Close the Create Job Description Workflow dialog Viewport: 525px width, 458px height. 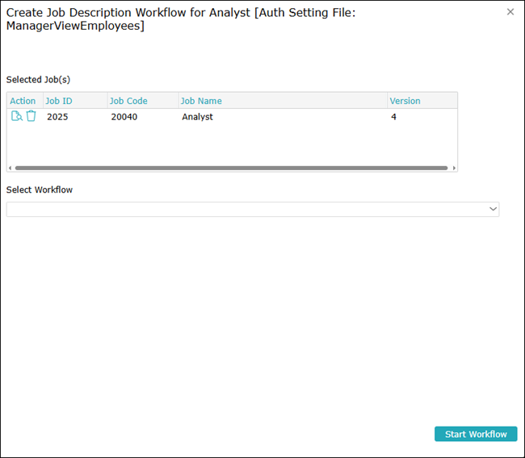coord(510,12)
